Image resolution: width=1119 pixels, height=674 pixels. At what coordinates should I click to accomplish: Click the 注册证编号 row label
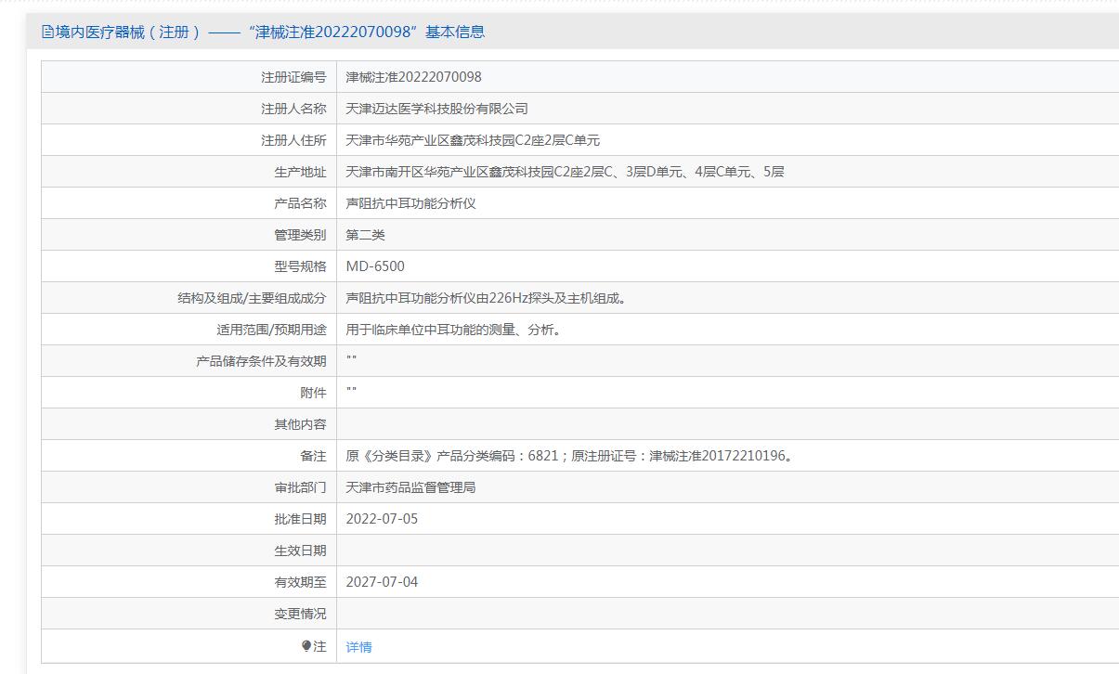pyautogui.click(x=293, y=77)
